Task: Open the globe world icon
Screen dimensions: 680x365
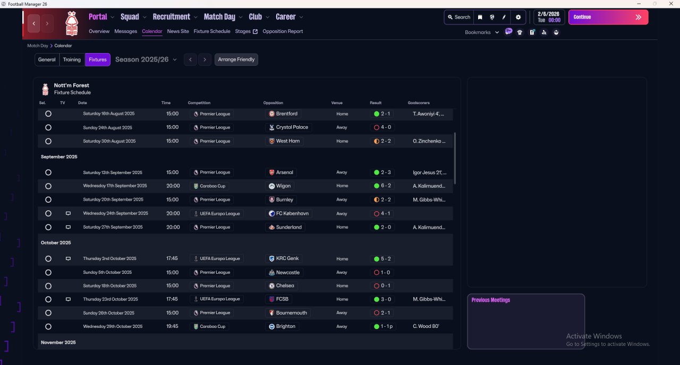Action: pos(492,17)
